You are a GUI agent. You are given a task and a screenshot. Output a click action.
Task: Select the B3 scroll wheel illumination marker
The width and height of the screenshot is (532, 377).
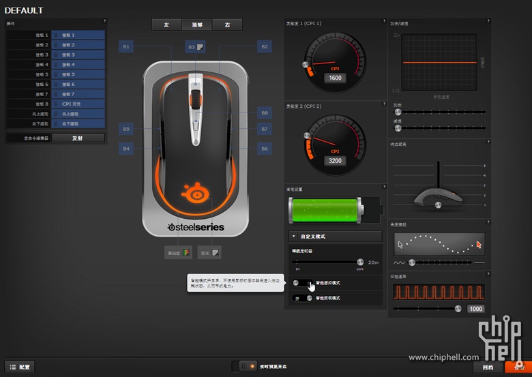[196, 47]
